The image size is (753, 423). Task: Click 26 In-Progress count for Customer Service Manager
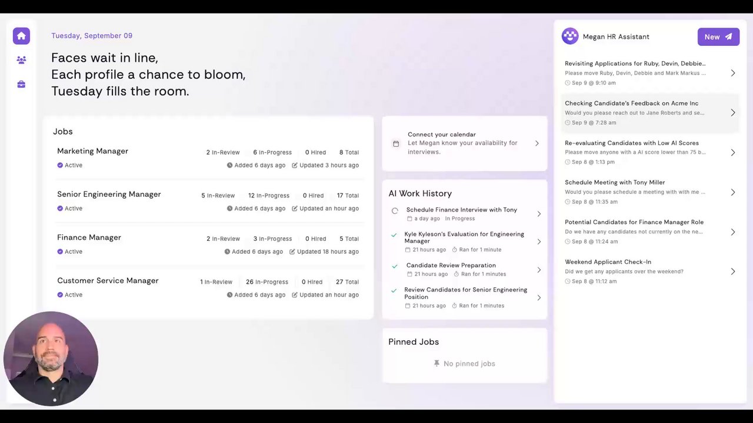(x=267, y=282)
